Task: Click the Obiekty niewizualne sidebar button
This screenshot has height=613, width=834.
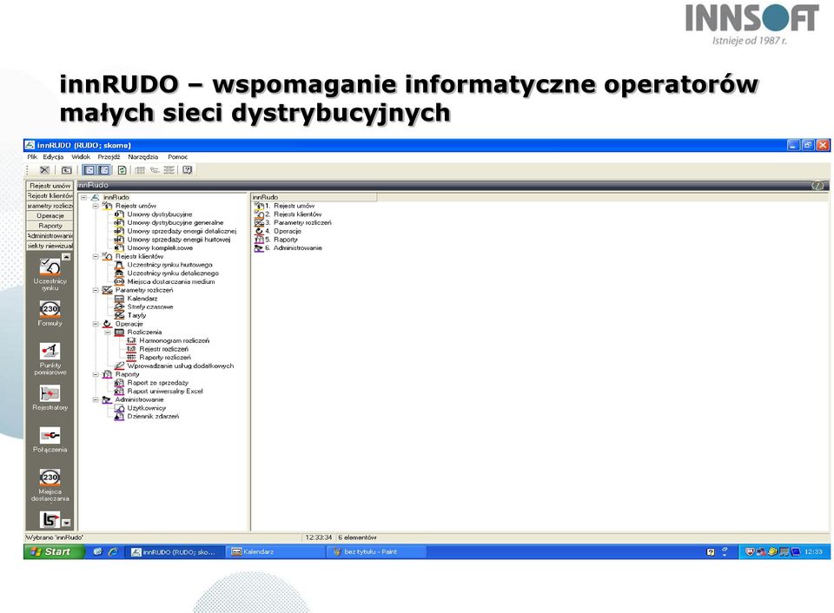Action: [50, 246]
